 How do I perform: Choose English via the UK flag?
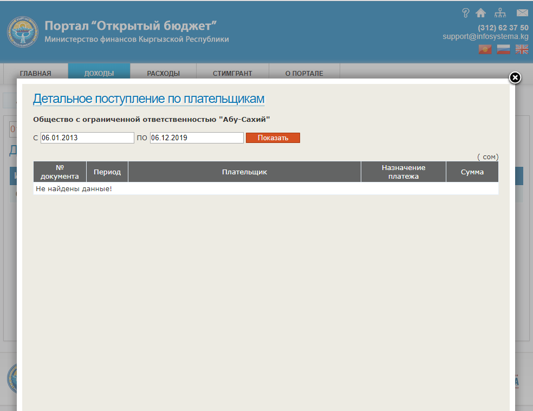522,49
